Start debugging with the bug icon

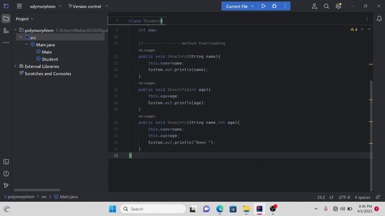[x=274, y=6]
